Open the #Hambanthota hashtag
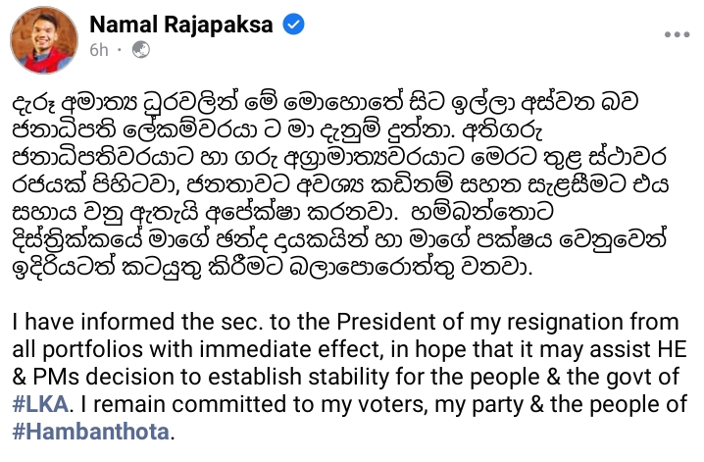Screen dimensions: 704x462 (90, 432)
